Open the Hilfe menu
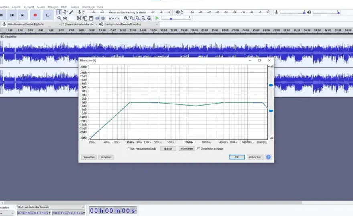This screenshot has height=216, width=353. tap(100, 7)
